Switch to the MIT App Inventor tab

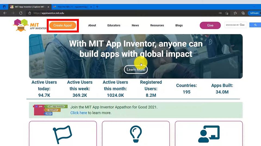pos(30,7)
